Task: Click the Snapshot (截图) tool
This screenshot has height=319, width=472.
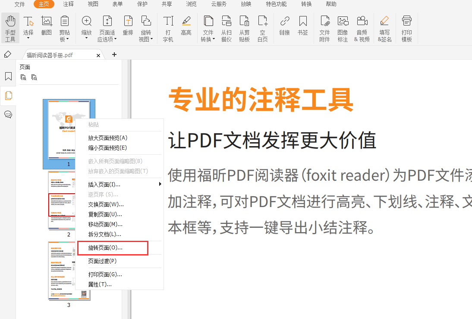Action: (x=46, y=26)
